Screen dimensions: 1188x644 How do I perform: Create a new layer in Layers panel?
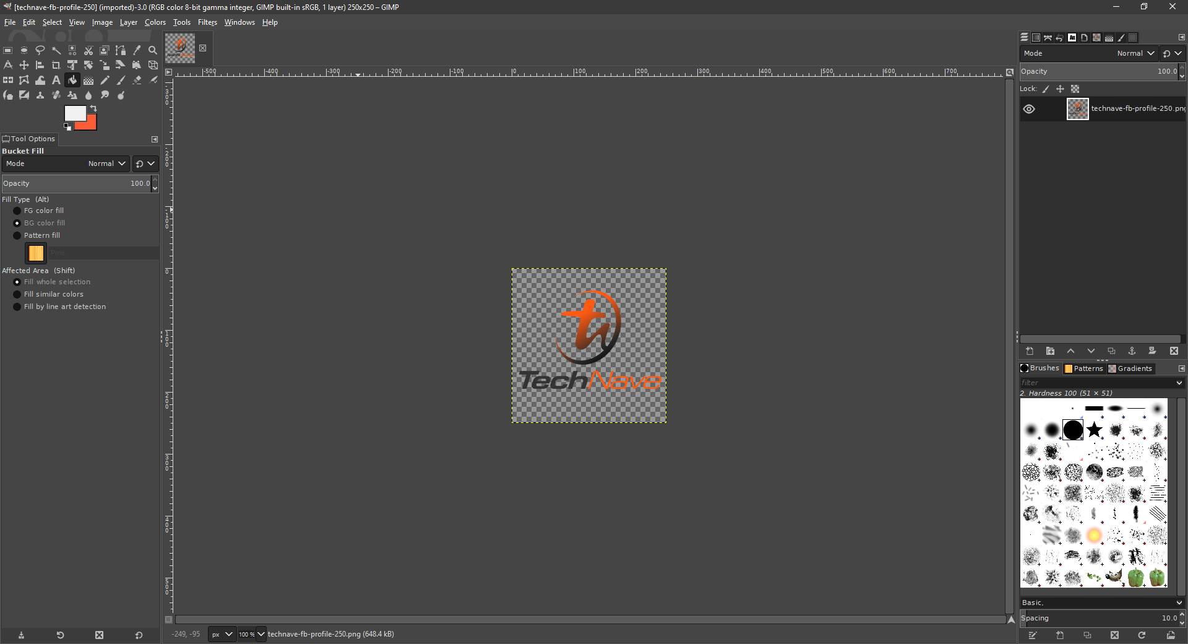(x=1030, y=351)
